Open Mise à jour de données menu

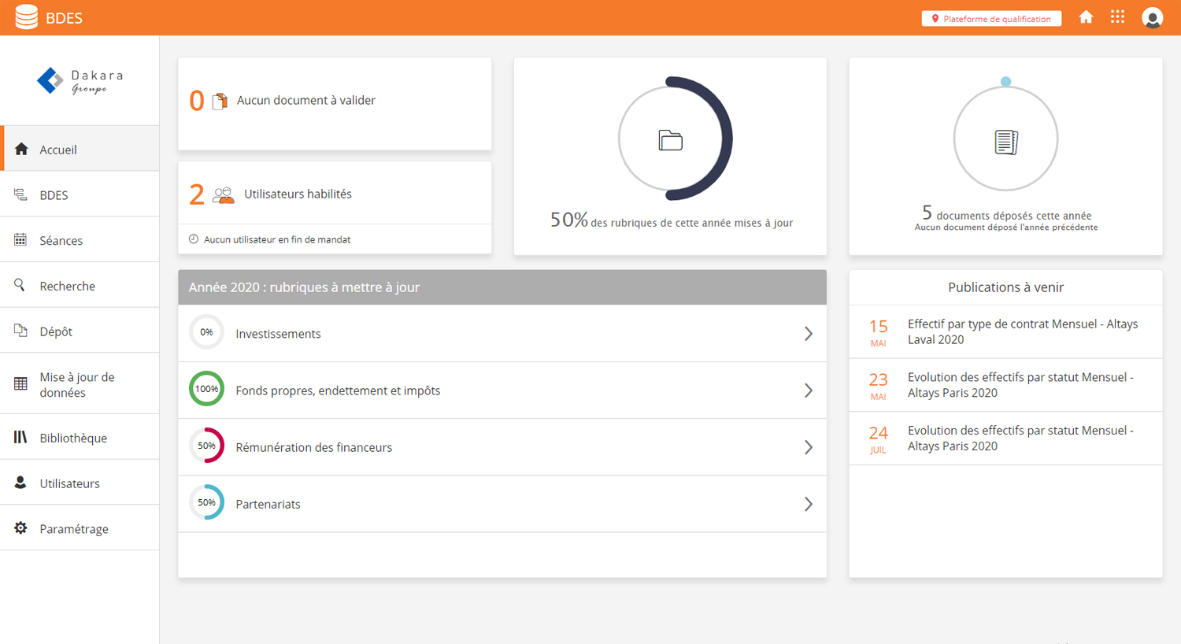(80, 384)
